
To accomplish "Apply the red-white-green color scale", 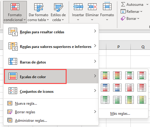I will pos(142,75).
